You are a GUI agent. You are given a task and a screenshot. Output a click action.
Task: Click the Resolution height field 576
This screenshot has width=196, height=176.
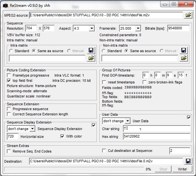click(x=49, y=28)
